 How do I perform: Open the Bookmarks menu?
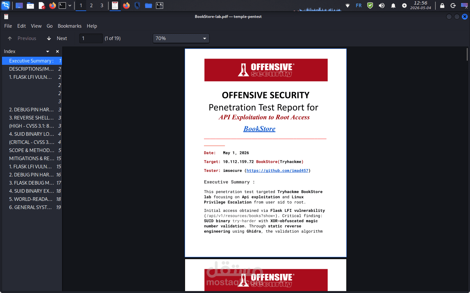(x=70, y=26)
